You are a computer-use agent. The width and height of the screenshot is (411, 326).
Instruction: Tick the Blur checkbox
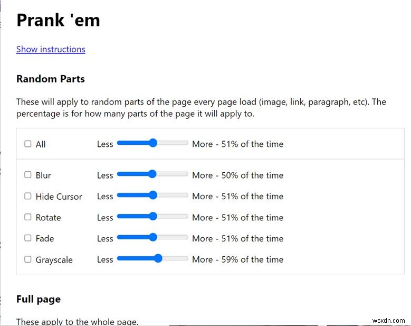(28, 175)
